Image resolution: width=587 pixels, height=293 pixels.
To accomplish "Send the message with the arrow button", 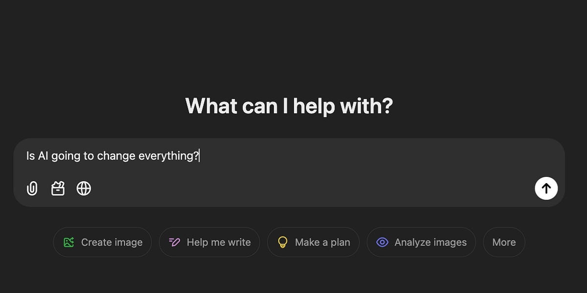I will [x=546, y=188].
